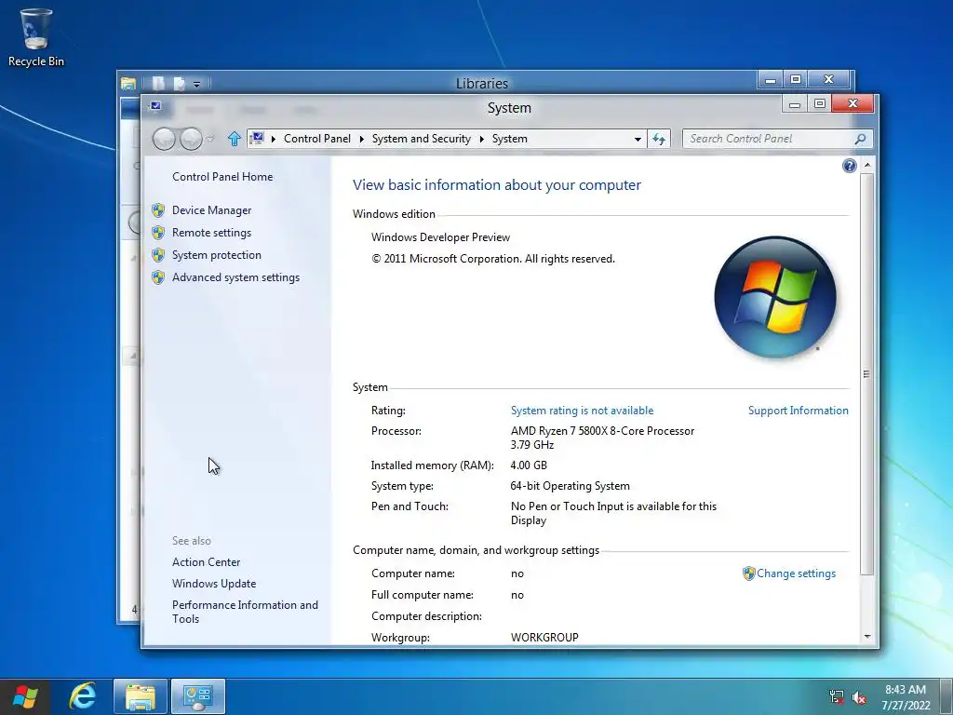953x715 pixels.
Task: Launch Internet Explorer from the taskbar
Action: [82, 696]
